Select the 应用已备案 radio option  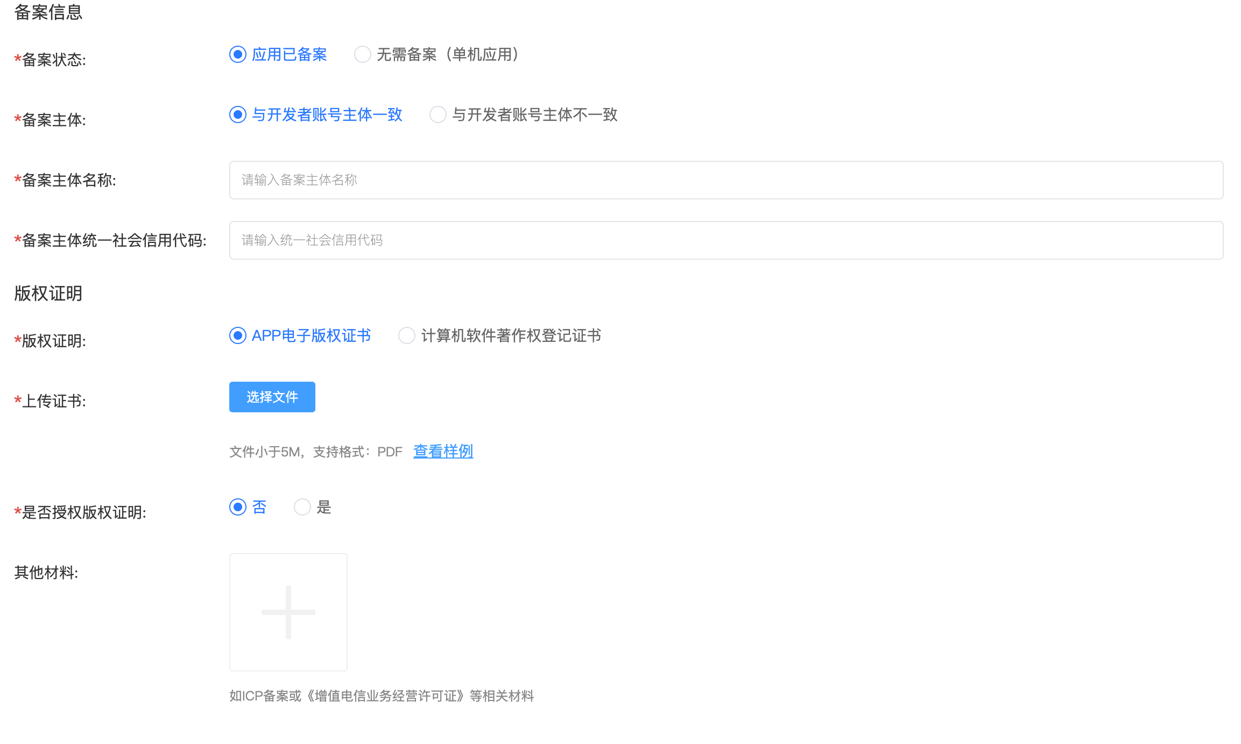(238, 54)
